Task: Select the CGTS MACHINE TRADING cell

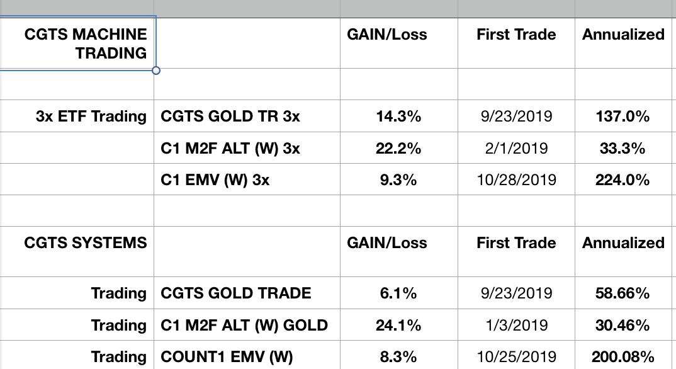Action: click(85, 43)
